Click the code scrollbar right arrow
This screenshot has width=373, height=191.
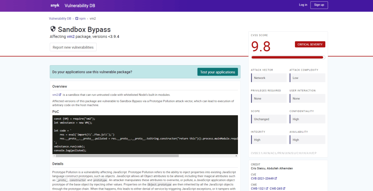point(236,156)
